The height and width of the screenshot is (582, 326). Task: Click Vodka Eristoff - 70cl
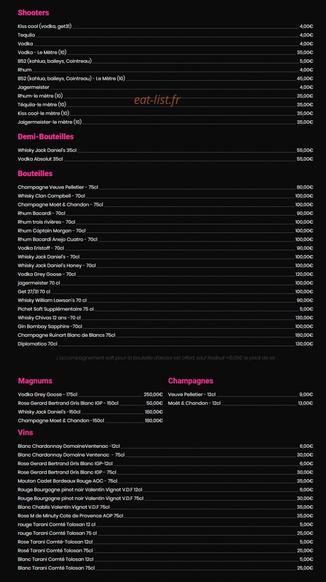point(165,248)
